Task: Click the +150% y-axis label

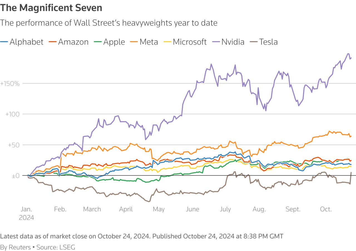Action: click(10, 84)
